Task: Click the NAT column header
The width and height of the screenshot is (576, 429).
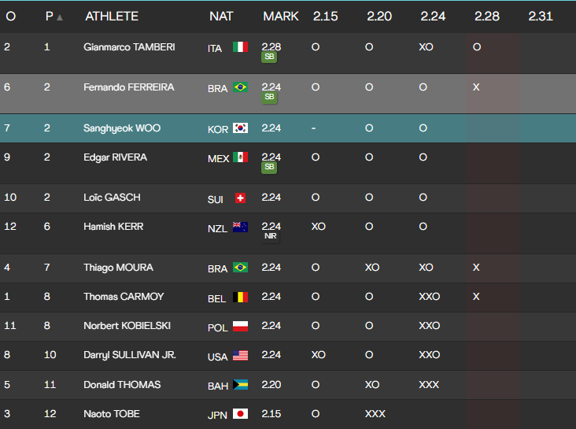Action: (x=221, y=17)
